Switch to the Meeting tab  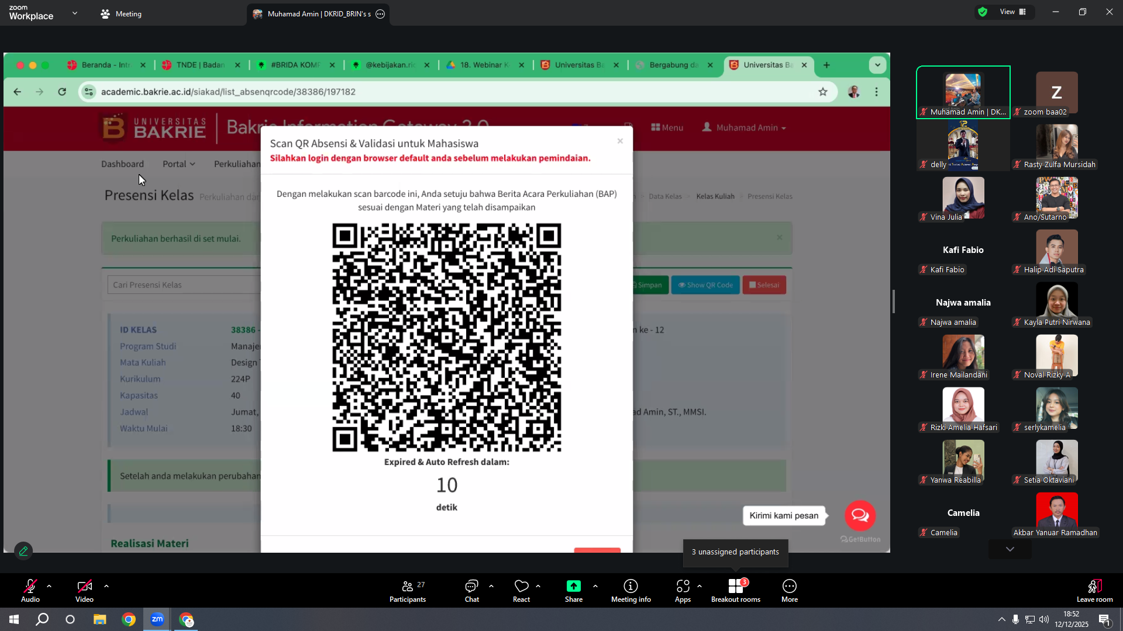click(121, 13)
